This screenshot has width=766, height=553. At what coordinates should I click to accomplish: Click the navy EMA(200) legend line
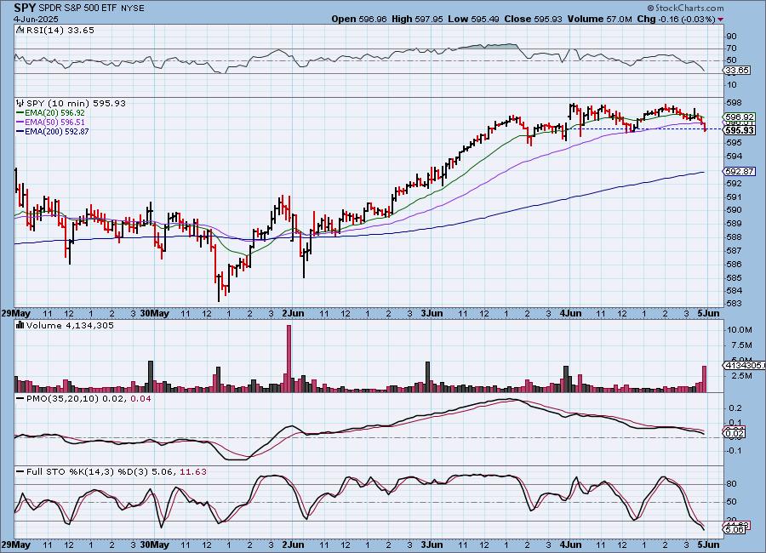20,131
